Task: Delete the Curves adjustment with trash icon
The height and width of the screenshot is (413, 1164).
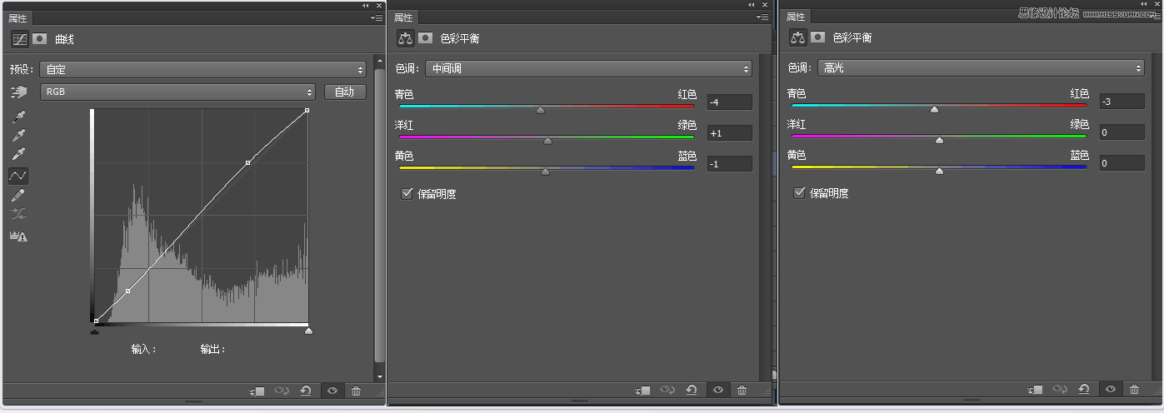Action: point(356,391)
